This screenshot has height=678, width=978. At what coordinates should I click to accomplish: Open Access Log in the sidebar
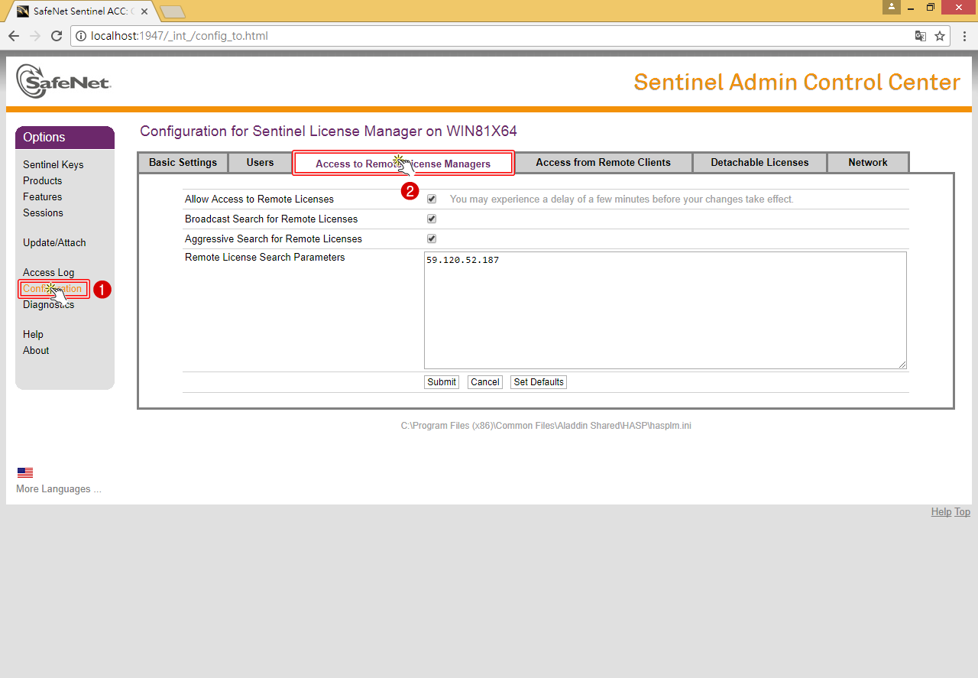pyautogui.click(x=49, y=272)
